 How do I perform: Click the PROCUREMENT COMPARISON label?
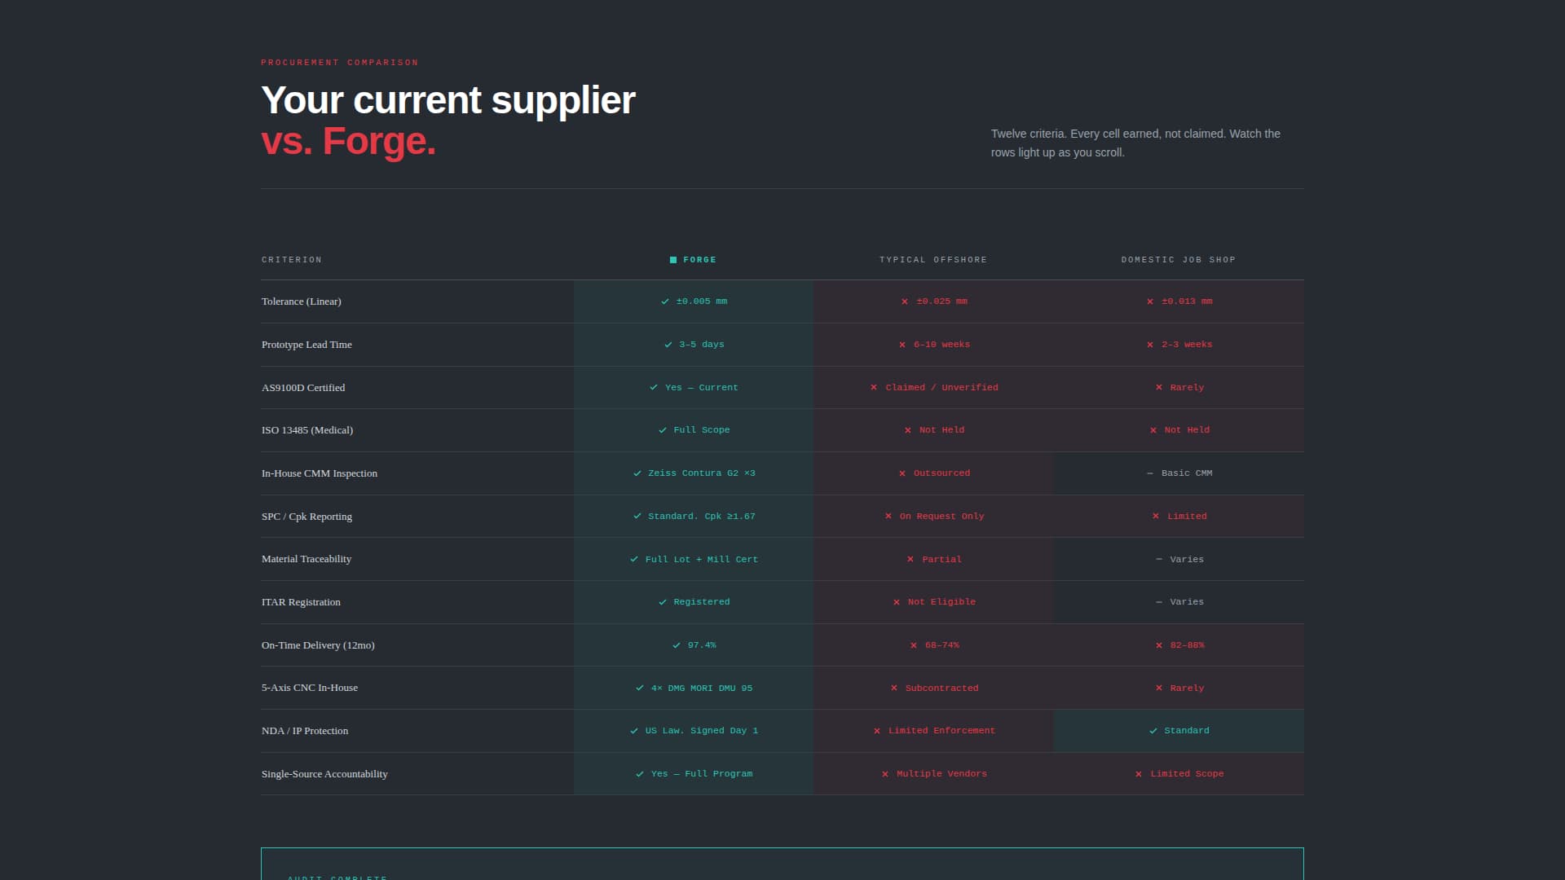pos(339,62)
